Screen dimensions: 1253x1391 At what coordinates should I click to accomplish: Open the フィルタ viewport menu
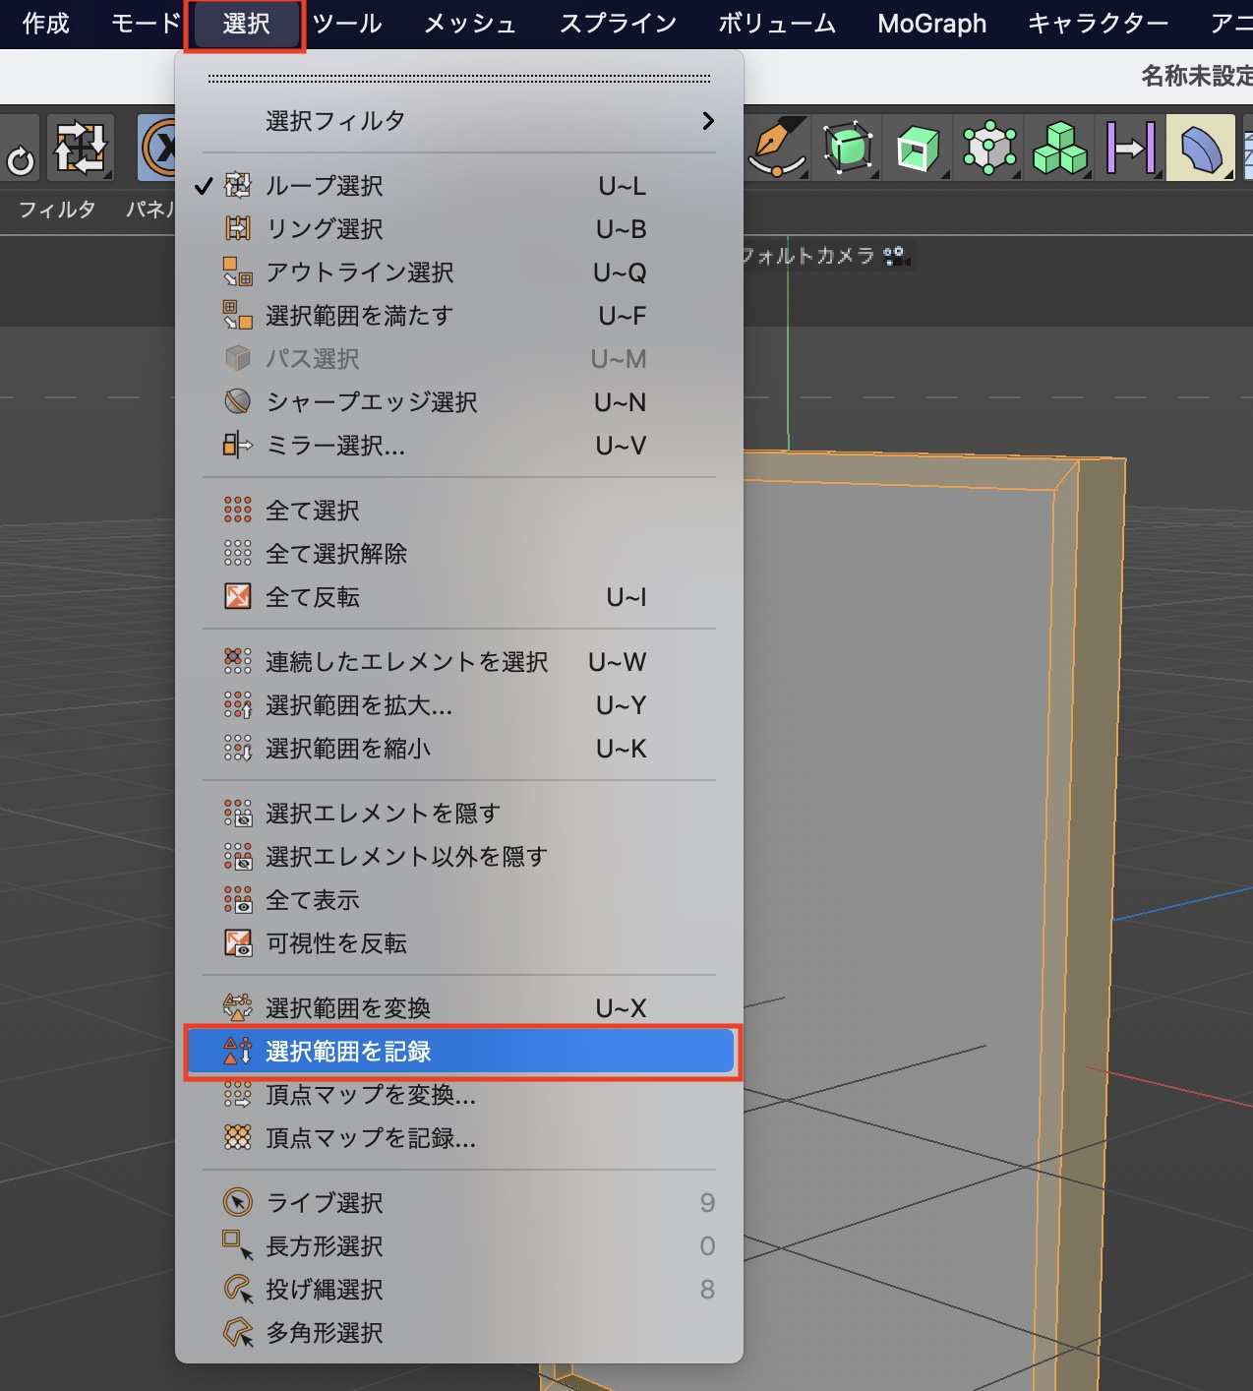(x=57, y=209)
